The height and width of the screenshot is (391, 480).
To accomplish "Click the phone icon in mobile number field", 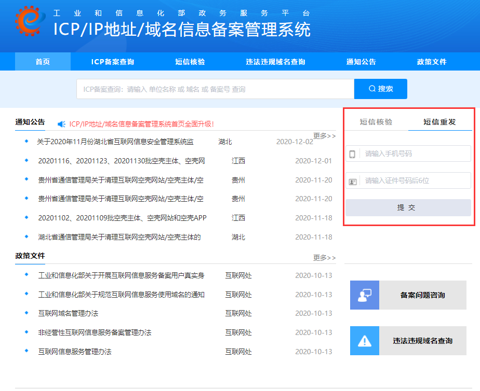I will coord(353,154).
